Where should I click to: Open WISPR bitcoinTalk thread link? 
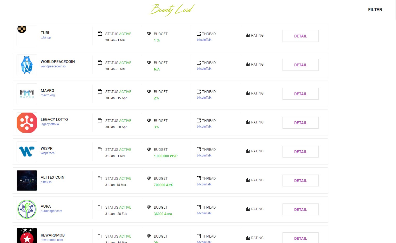pos(204,155)
